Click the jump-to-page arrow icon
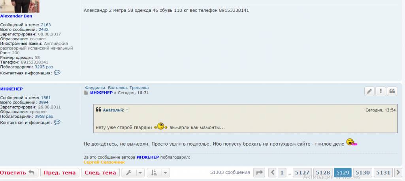The image size is (405, 181). 259,173
